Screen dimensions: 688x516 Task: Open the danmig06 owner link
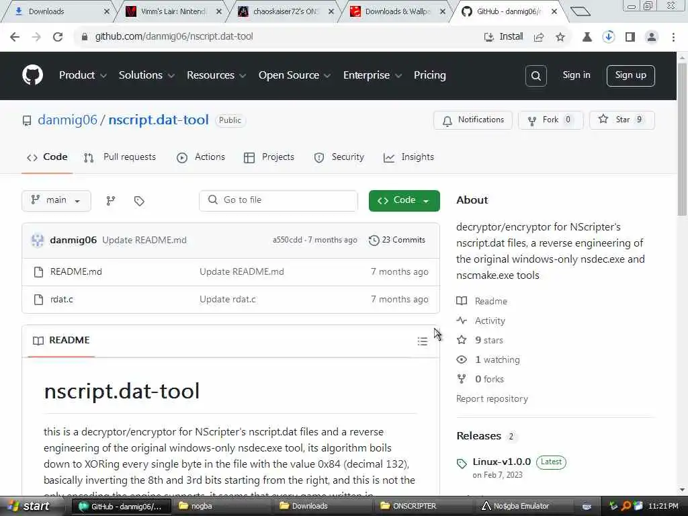click(68, 120)
